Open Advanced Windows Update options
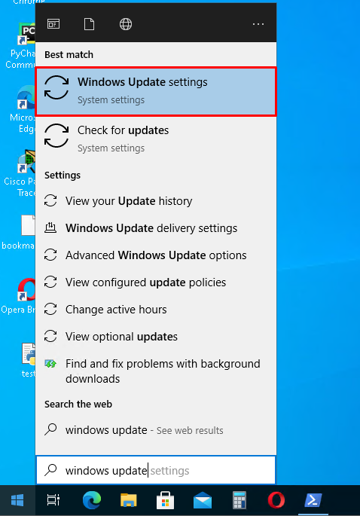 156,255
